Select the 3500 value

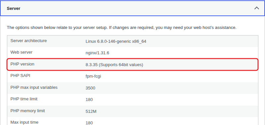(90, 88)
